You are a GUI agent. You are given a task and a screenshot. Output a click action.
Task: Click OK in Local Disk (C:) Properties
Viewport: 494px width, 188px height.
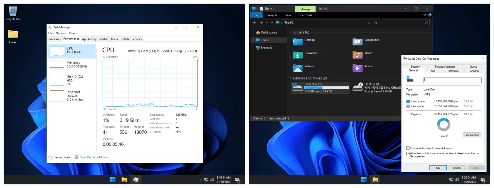click(x=438, y=168)
